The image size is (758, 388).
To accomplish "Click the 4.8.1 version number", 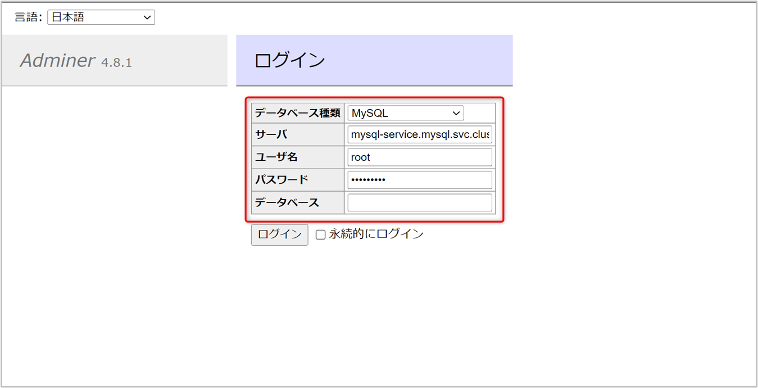I will tap(116, 62).
